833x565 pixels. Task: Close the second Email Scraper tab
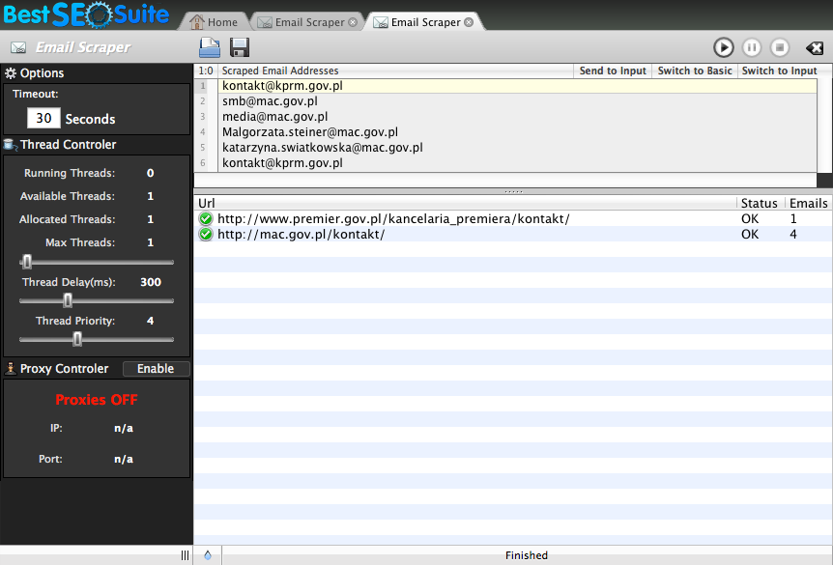[469, 22]
